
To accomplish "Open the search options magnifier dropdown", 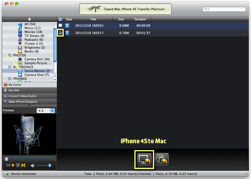I will coord(207,9).
